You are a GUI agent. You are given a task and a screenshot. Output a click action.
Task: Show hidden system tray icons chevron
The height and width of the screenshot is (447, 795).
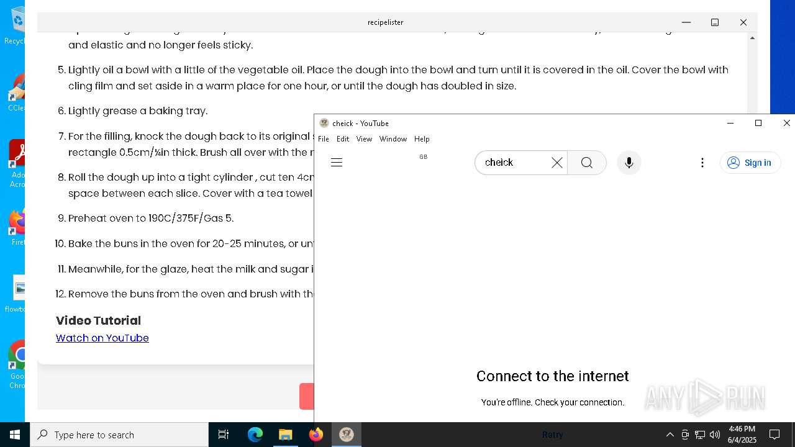click(670, 435)
